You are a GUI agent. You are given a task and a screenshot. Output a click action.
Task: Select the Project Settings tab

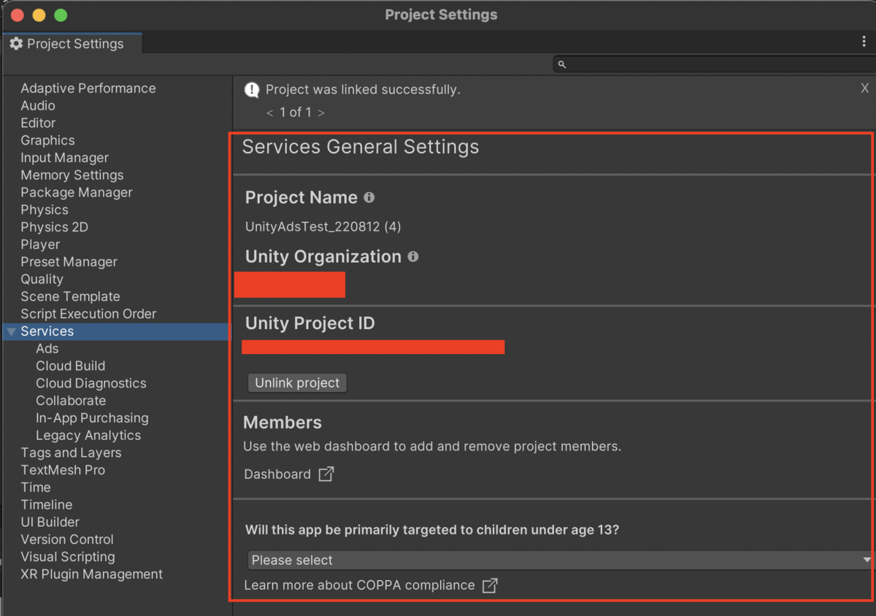pyautogui.click(x=68, y=44)
